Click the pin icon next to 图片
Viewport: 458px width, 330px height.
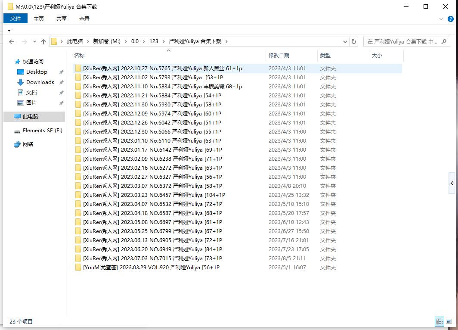tap(61, 103)
